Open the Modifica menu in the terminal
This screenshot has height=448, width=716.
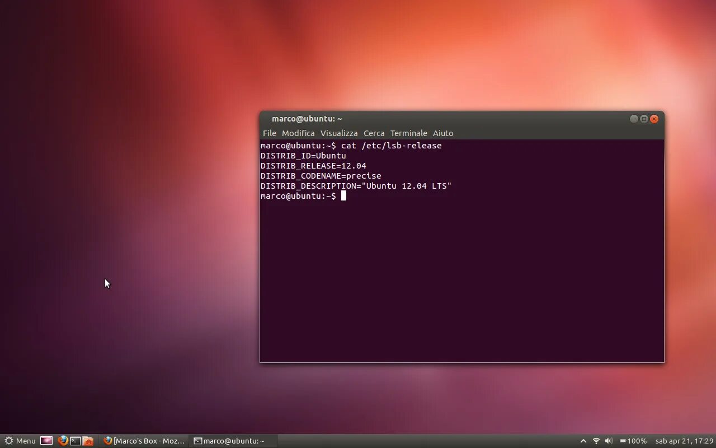point(298,133)
